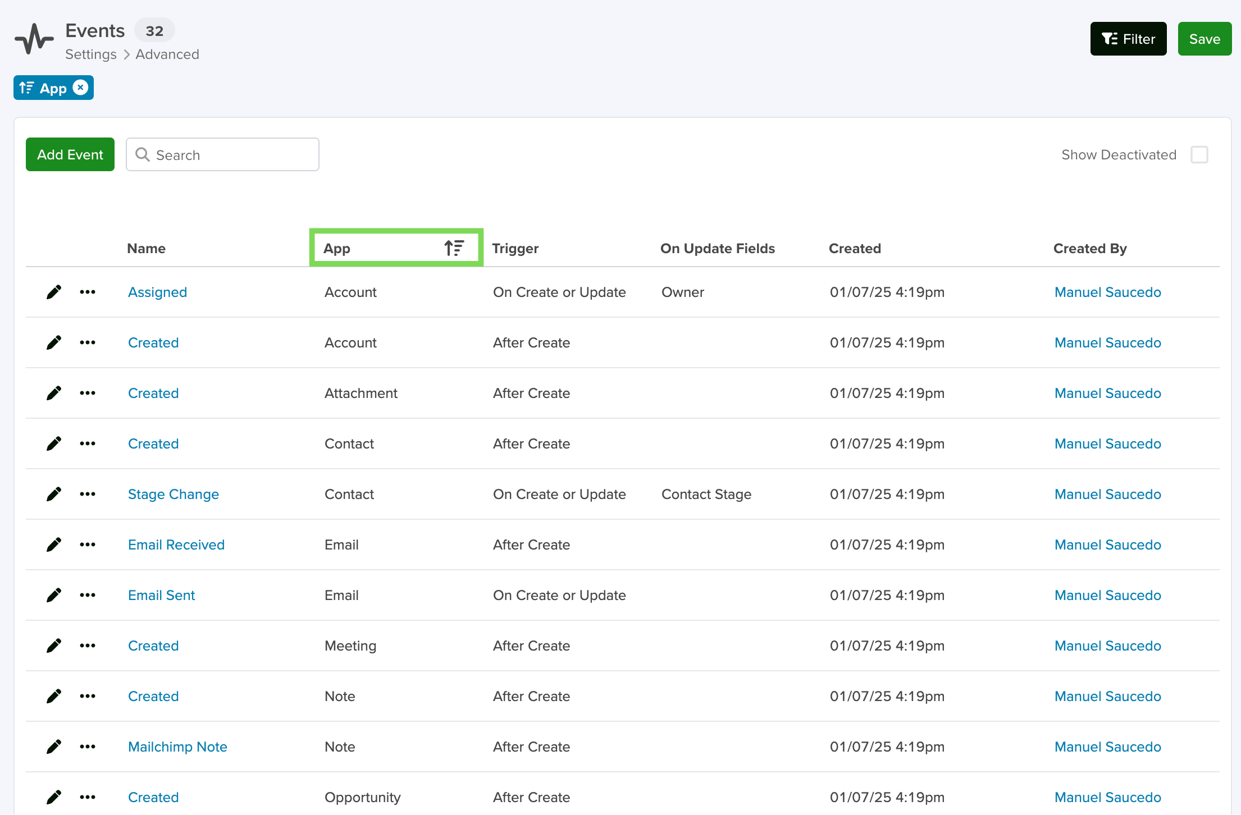Screen dimensions: 1241x815
Task: Sort by the Created By column header
Action: [x=1091, y=248]
